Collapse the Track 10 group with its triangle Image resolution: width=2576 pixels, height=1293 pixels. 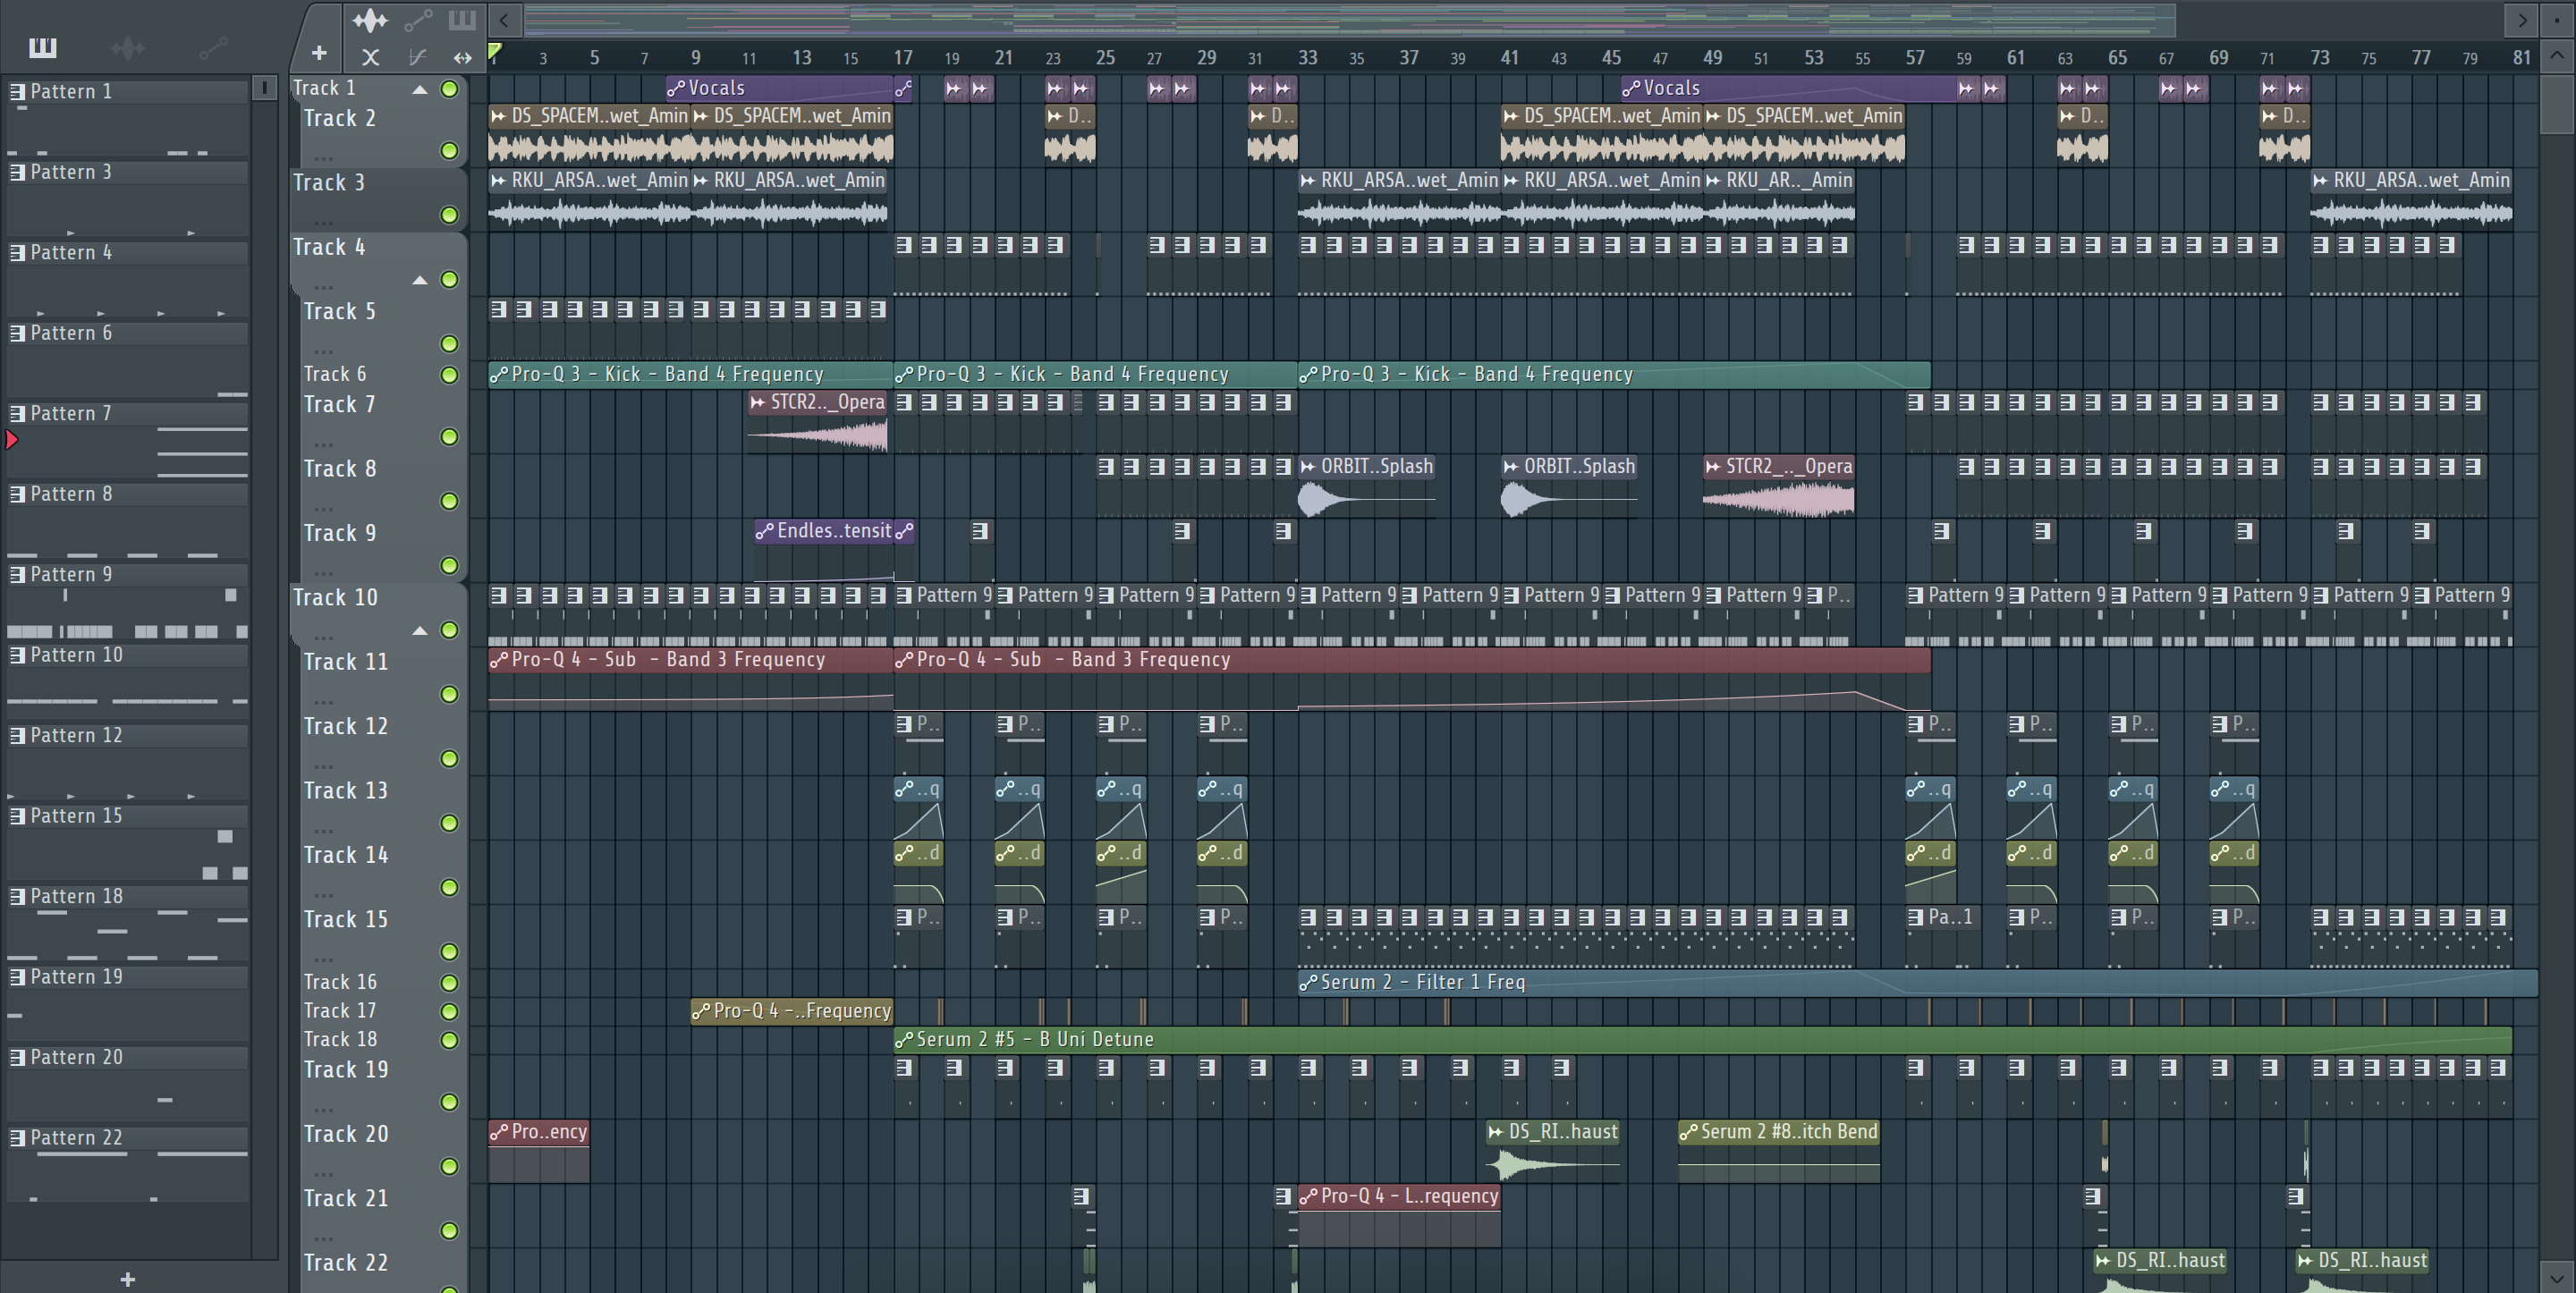tap(420, 631)
